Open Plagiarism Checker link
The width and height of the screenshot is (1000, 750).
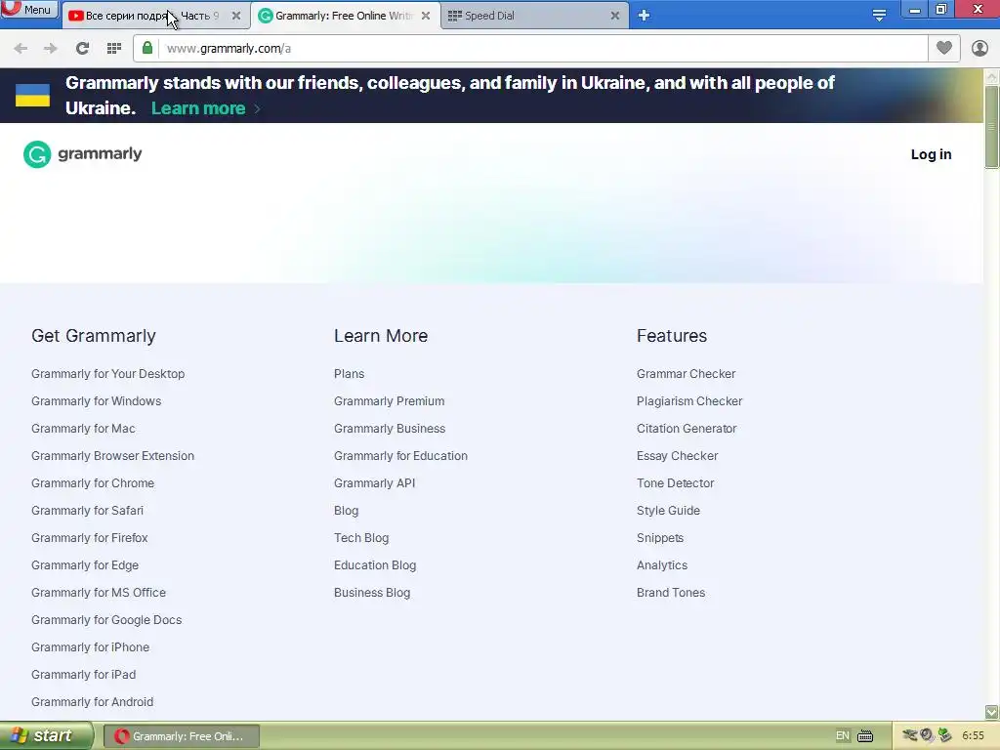pyautogui.click(x=689, y=401)
